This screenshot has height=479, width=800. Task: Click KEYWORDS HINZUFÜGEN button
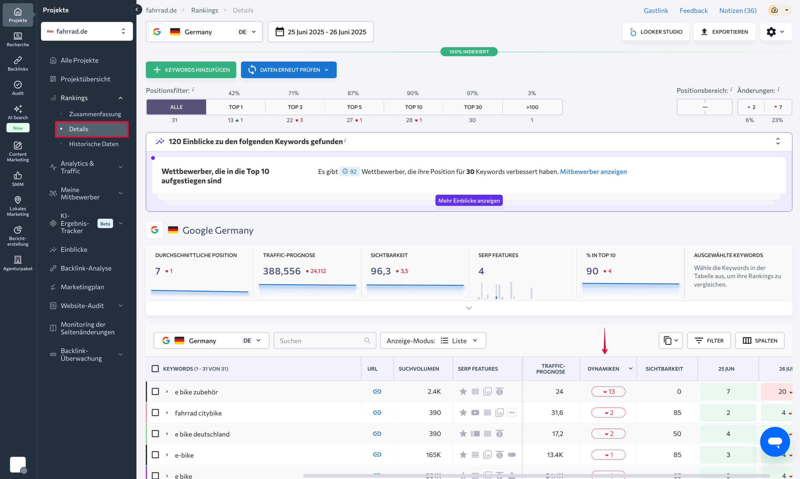(x=191, y=70)
